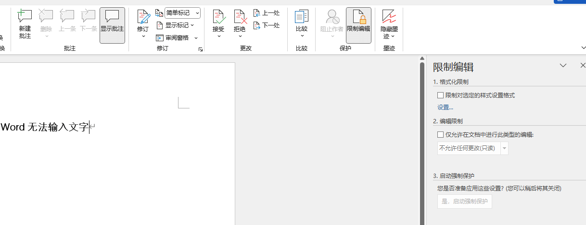Click the 隐藏墨迹 (Hide Ink) icon
Viewport: 586px width, 225px height.
click(389, 17)
